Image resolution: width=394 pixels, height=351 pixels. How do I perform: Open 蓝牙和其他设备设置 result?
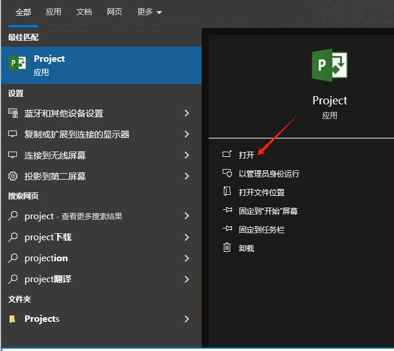101,113
